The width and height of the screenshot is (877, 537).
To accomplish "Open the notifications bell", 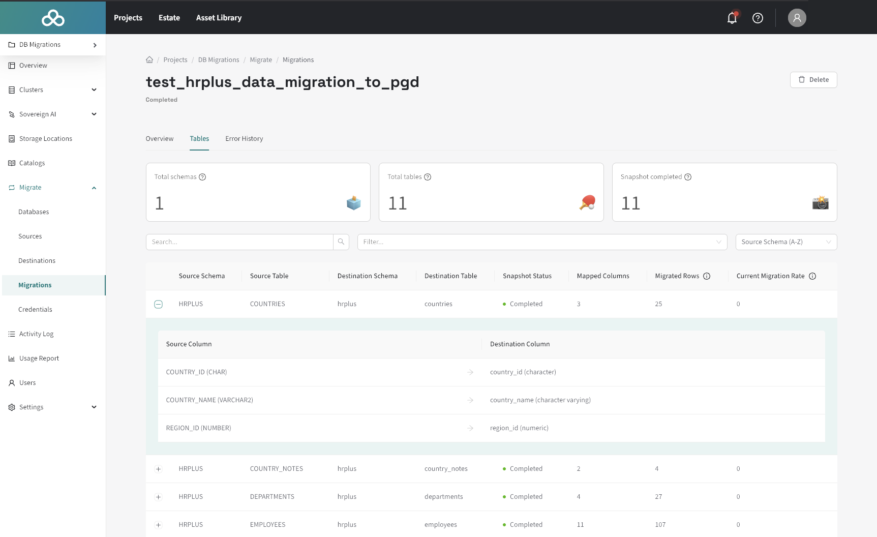I will click(732, 18).
